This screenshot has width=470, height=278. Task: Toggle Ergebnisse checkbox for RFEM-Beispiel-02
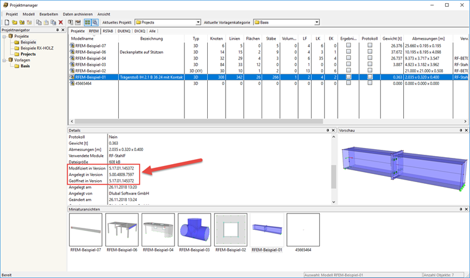(x=348, y=70)
